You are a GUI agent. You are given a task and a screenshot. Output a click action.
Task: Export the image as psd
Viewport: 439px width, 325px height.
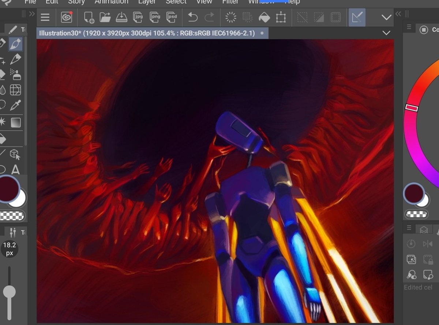[x=172, y=17]
